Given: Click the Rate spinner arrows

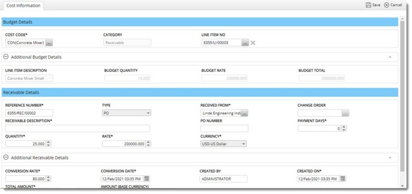Looking at the screenshot, I should point(149,144).
